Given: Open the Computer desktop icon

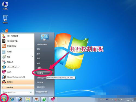Looking at the screenshot, I should pos(5,6).
